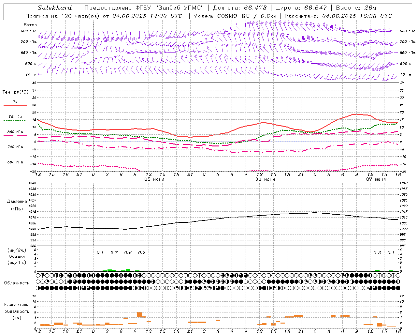Click the '07 июня' date label

pos(376,179)
